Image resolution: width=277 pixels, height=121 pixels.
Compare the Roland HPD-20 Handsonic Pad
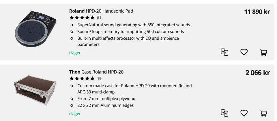tap(224, 52)
